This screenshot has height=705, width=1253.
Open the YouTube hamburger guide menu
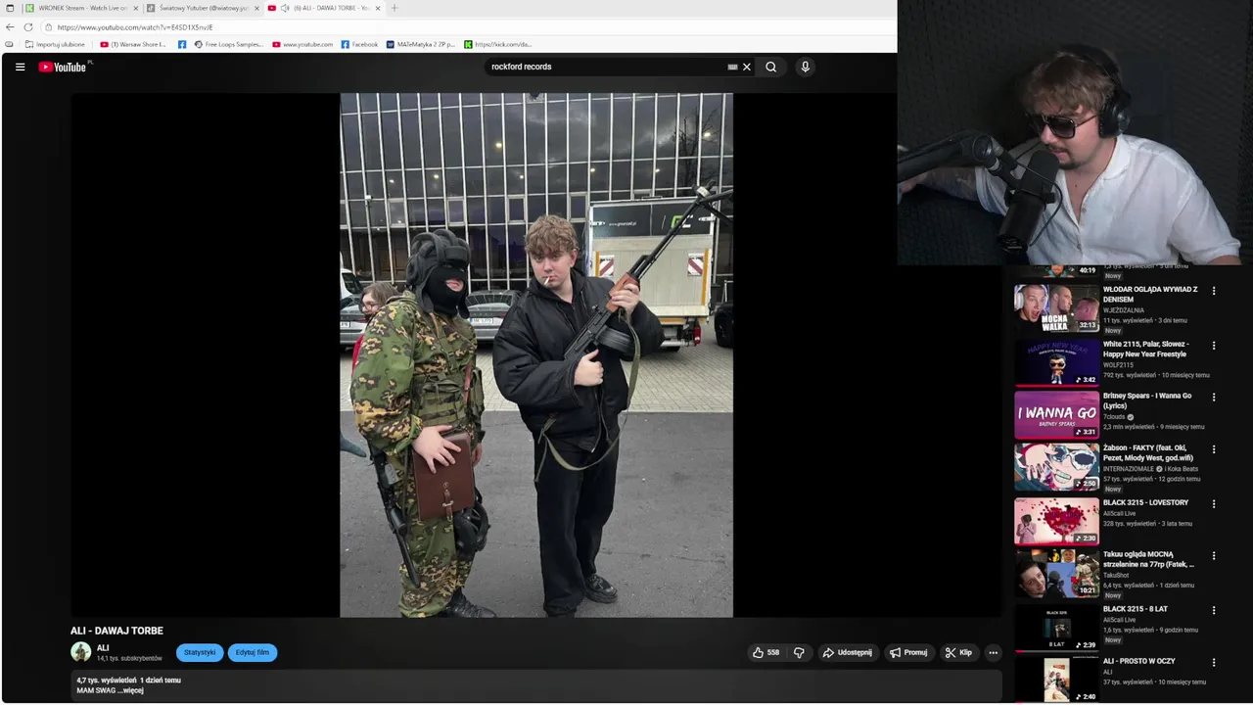click(x=20, y=67)
